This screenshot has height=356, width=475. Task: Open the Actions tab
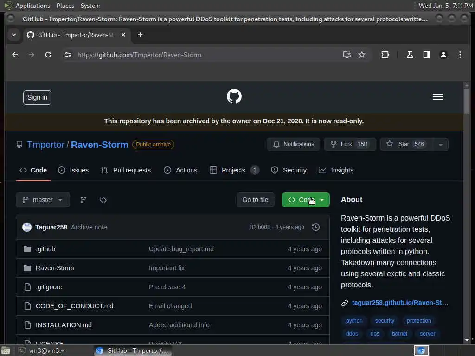(x=180, y=170)
